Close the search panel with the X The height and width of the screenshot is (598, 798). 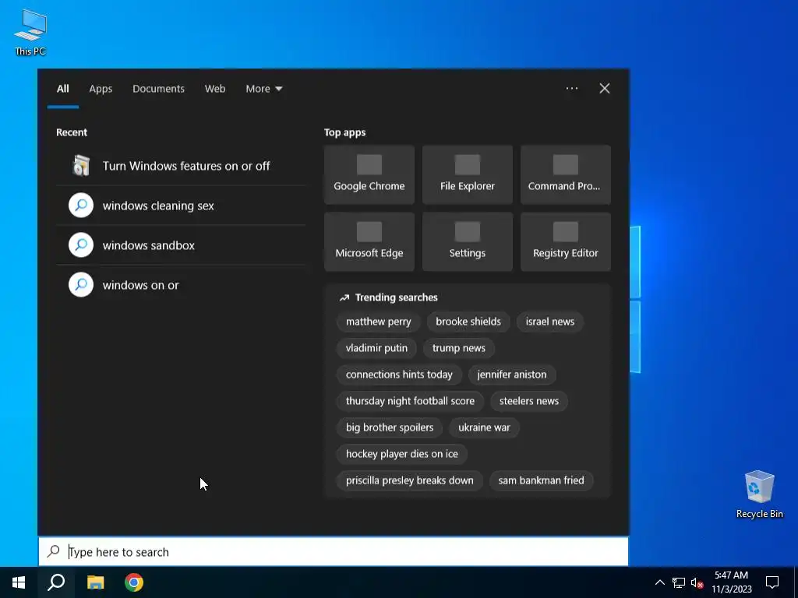pyautogui.click(x=605, y=89)
